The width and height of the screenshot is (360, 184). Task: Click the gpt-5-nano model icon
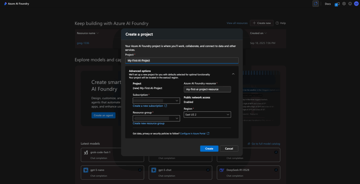click(x=86, y=170)
